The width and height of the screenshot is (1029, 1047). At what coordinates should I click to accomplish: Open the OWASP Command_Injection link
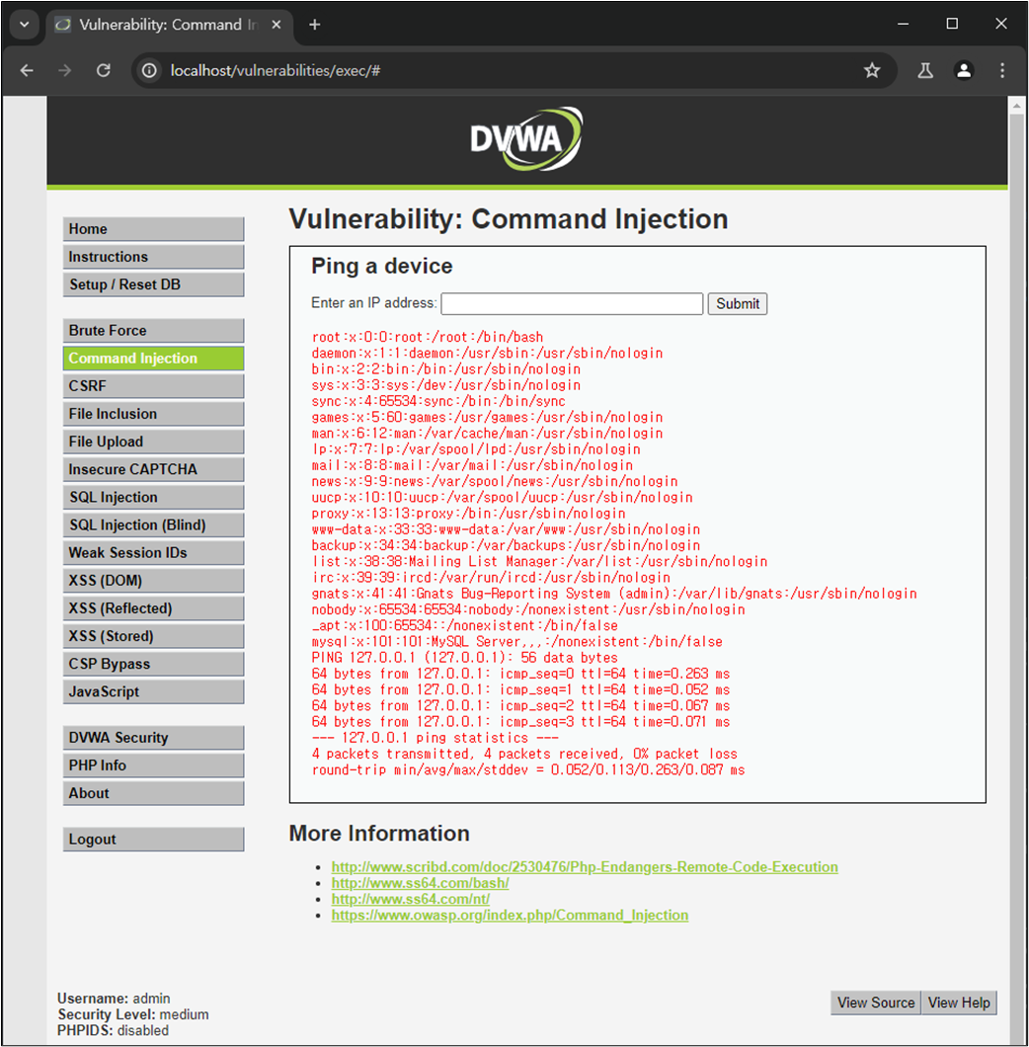[x=510, y=915]
